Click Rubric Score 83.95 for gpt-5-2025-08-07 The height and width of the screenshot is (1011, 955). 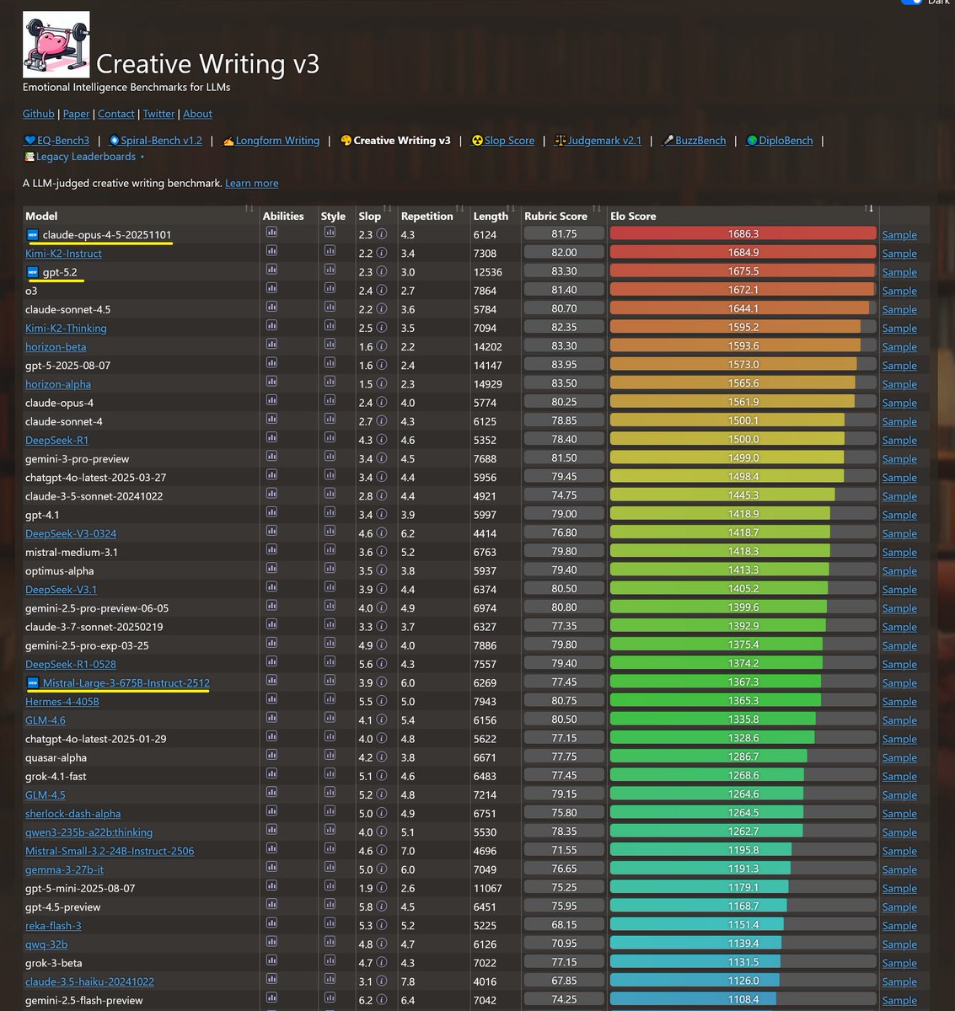click(564, 364)
